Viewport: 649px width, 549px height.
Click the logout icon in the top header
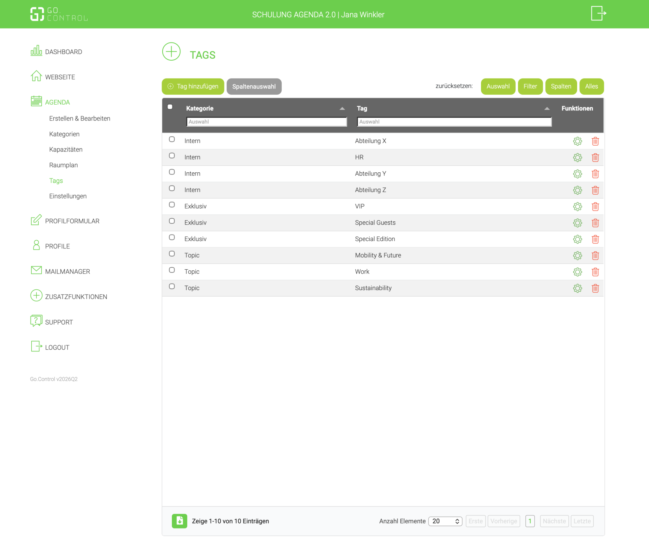pos(598,14)
